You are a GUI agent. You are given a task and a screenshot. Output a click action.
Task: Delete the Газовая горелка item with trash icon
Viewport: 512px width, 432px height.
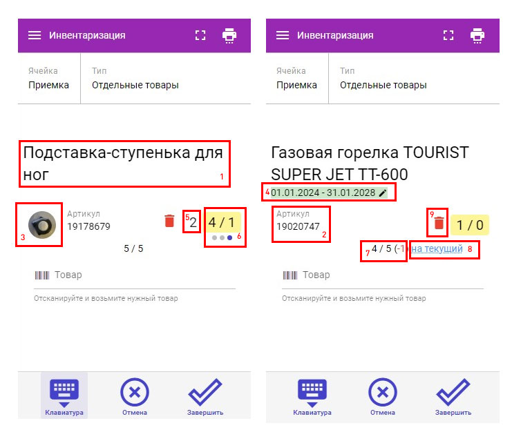pyautogui.click(x=438, y=223)
